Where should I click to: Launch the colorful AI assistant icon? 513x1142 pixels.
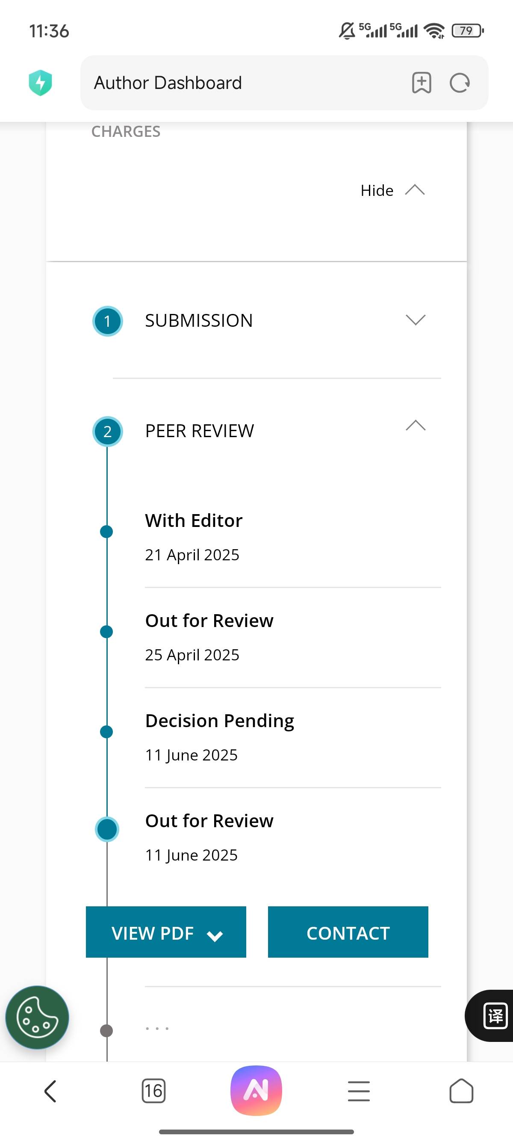coord(256,1091)
